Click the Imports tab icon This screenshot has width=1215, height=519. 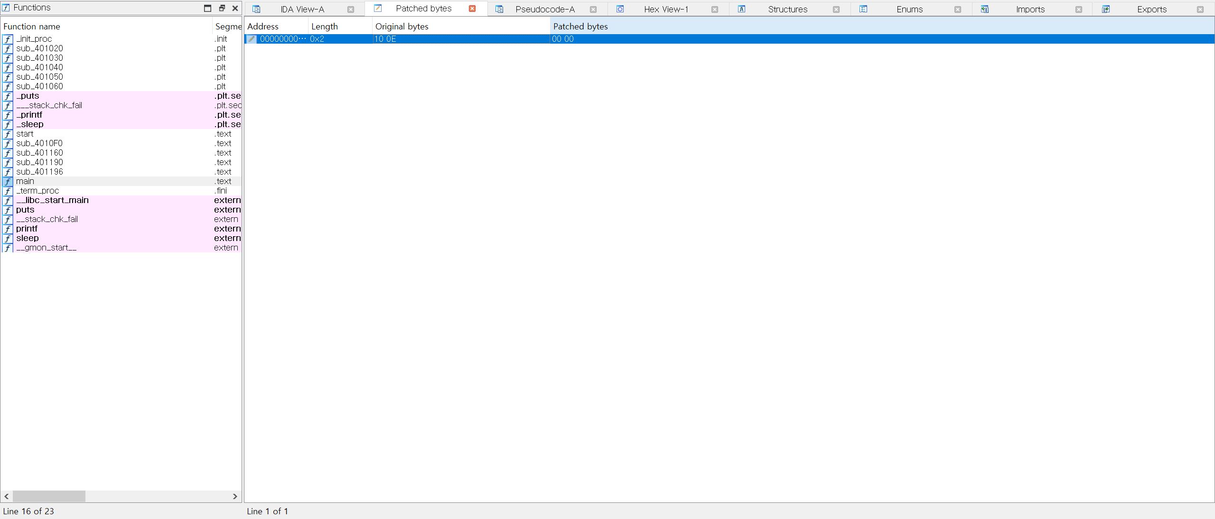click(985, 9)
